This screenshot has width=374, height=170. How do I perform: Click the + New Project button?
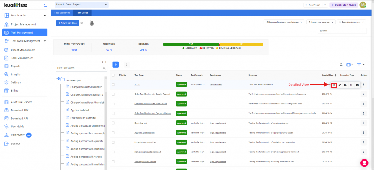[313, 5]
